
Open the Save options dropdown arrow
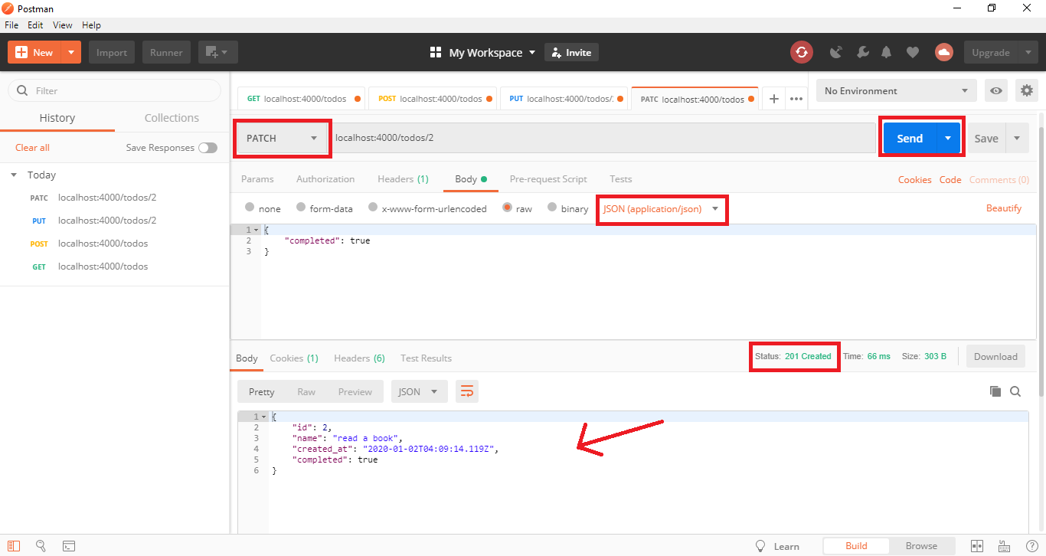1016,138
